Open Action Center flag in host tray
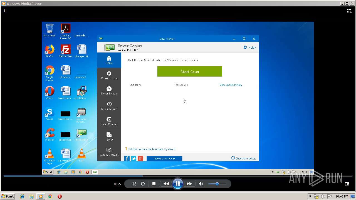356x200 pixels. click(330, 196)
